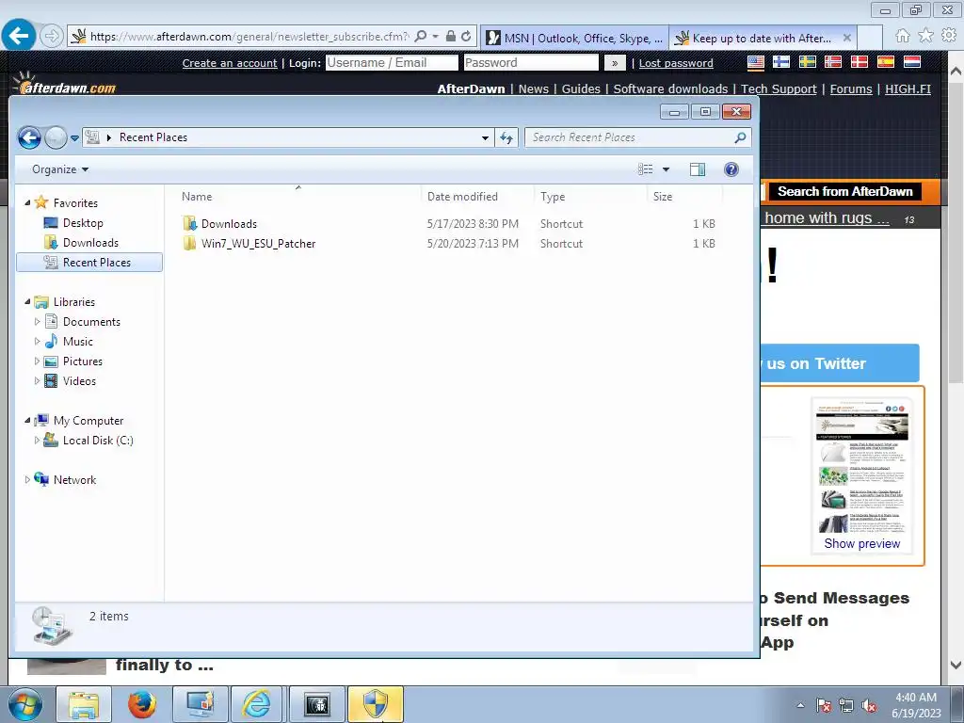The height and width of the screenshot is (723, 964).
Task: Toggle the preview pane button
Action: click(x=698, y=169)
